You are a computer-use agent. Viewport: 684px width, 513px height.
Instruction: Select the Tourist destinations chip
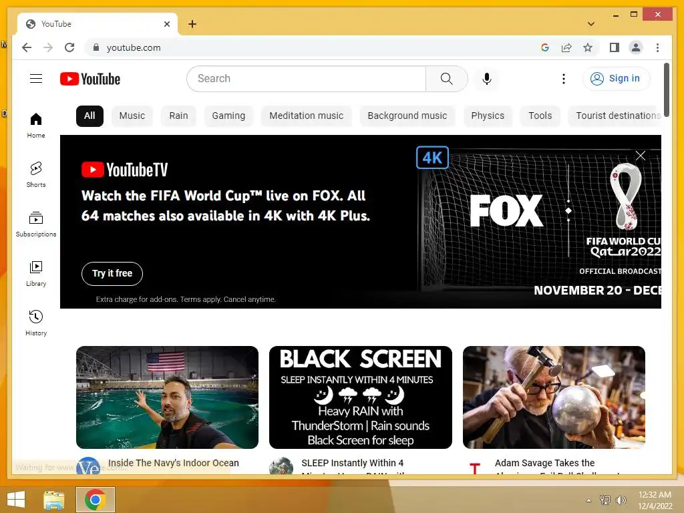coord(615,116)
